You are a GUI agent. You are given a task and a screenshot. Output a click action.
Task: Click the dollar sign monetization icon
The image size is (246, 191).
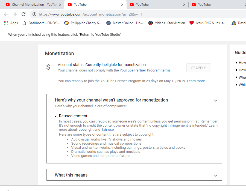point(48,67)
